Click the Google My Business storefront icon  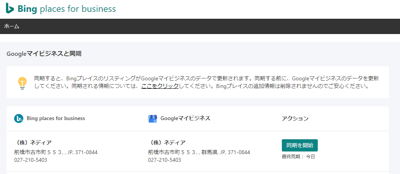153,119
